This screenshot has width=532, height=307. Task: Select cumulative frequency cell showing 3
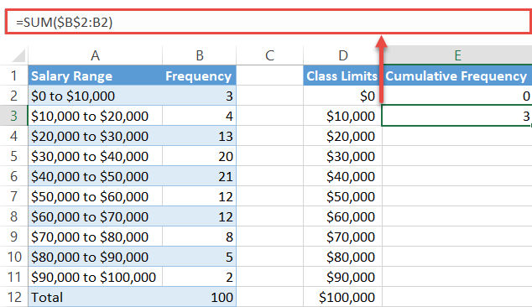click(x=457, y=116)
